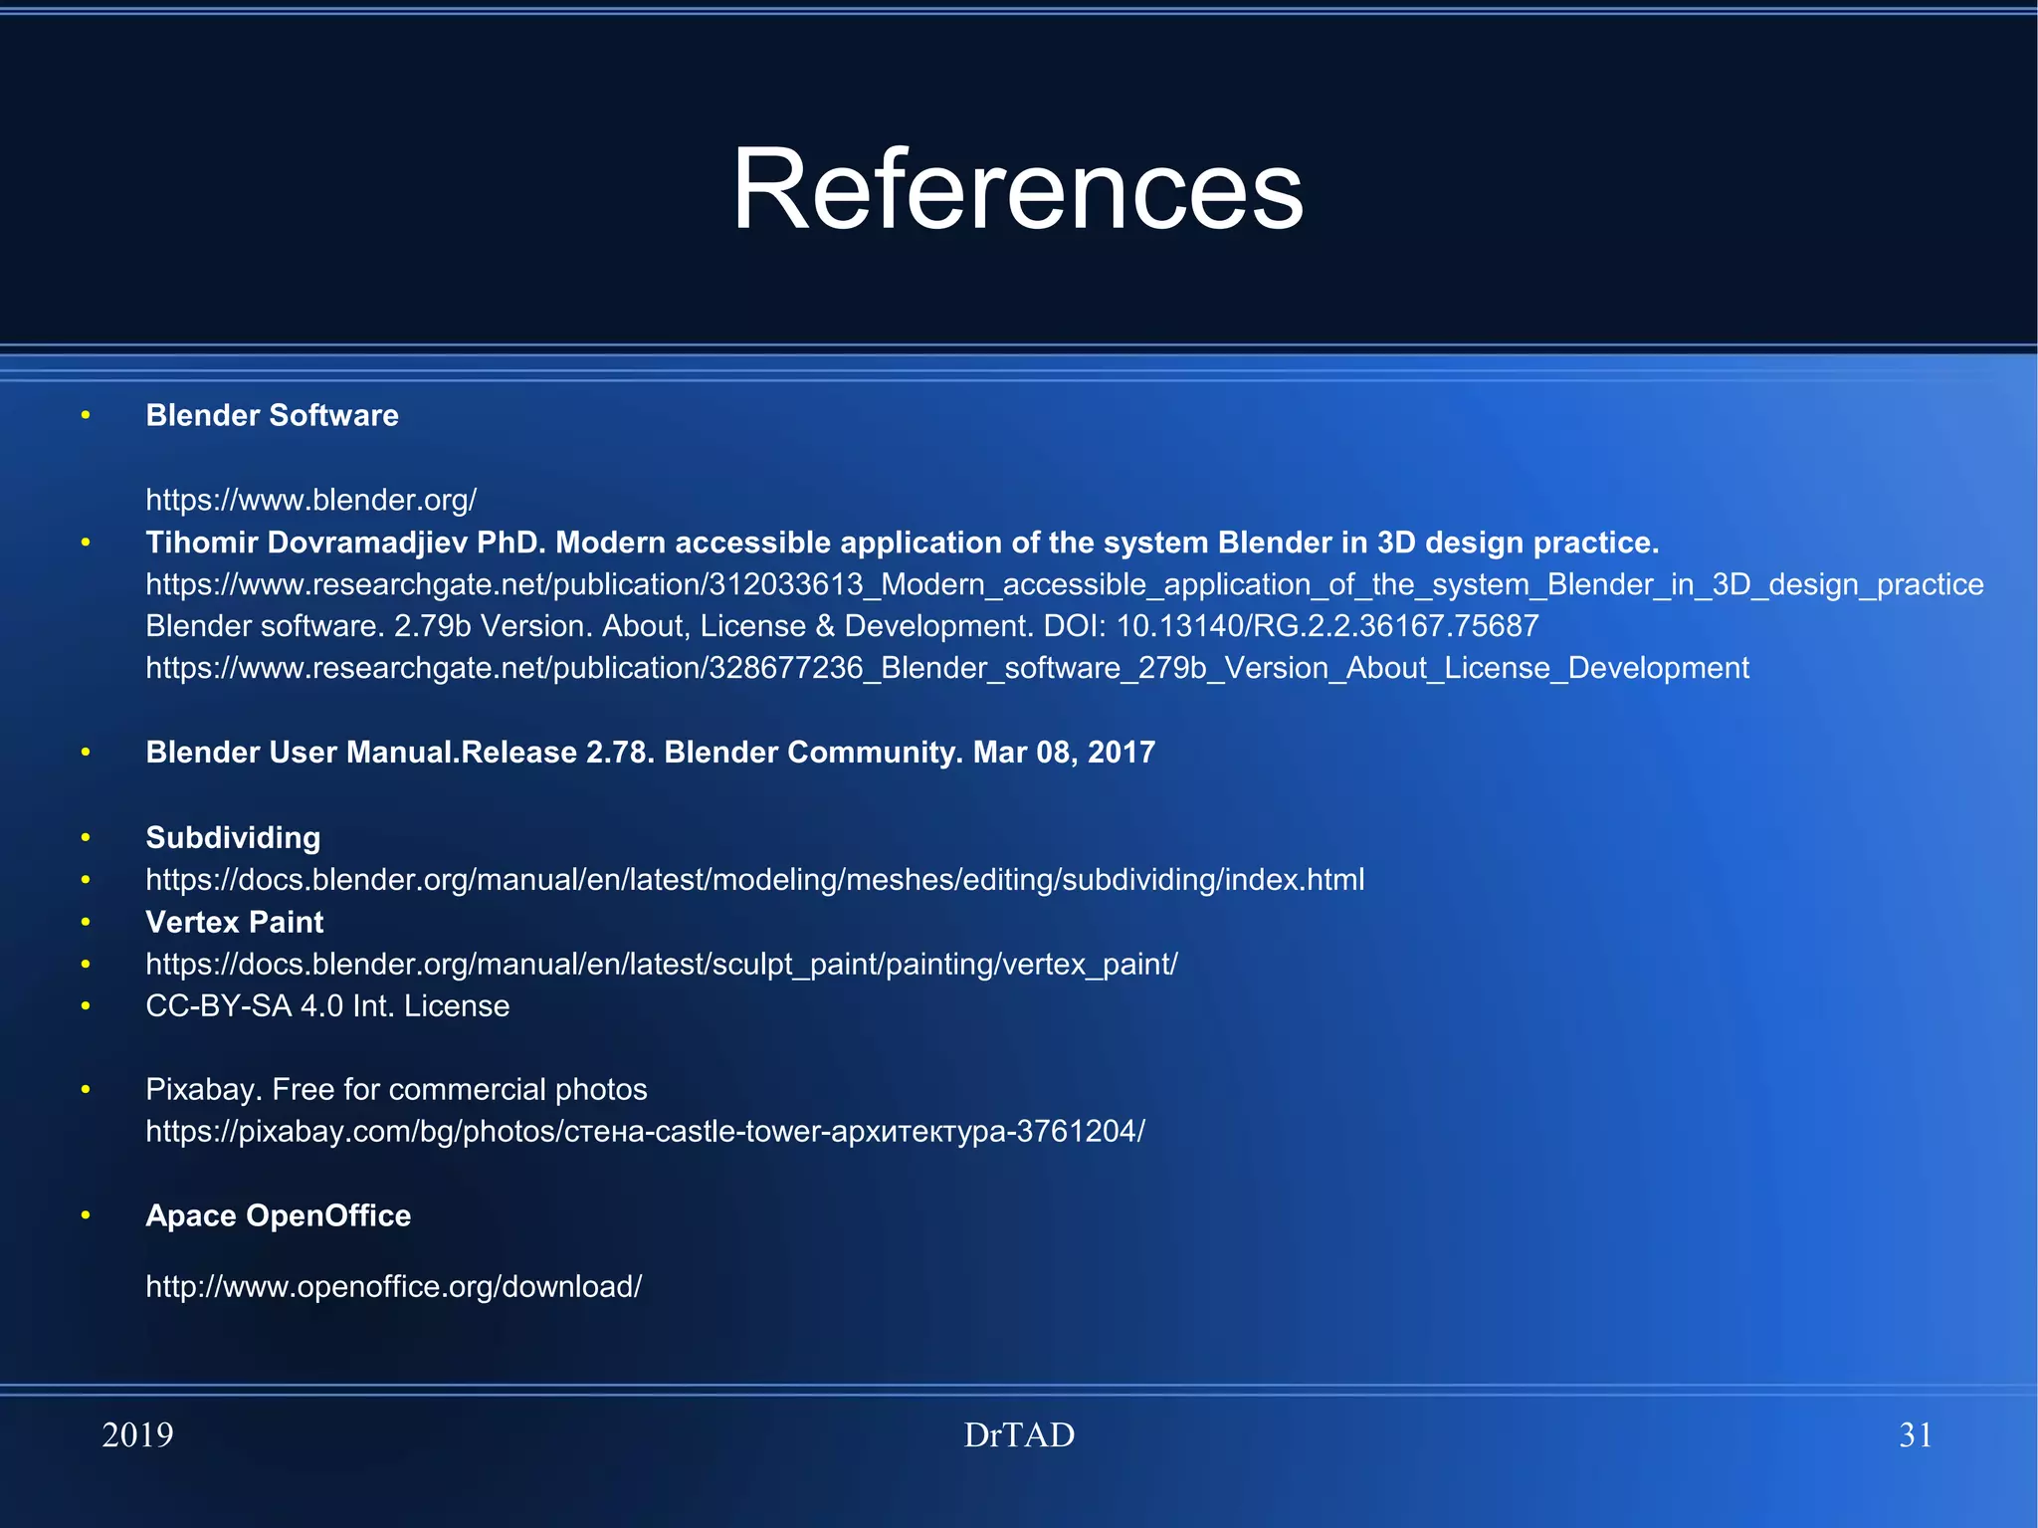This screenshot has height=1528, width=2038.
Task: Click Tihomir Dovramadjiev PhD reference title
Action: (902, 543)
